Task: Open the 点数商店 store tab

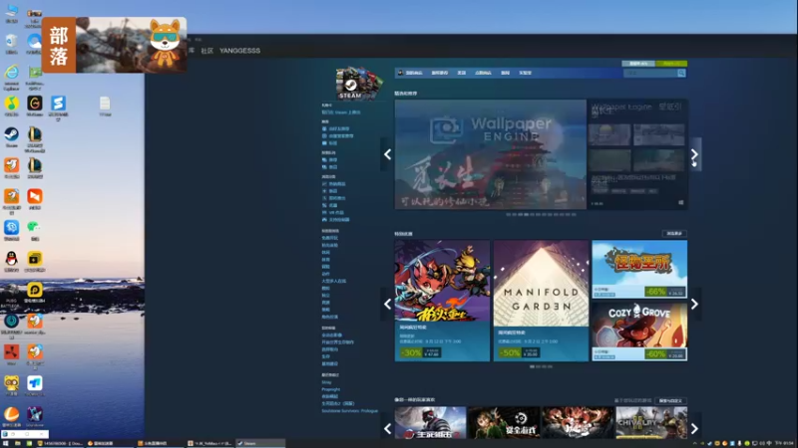Action: 483,73
